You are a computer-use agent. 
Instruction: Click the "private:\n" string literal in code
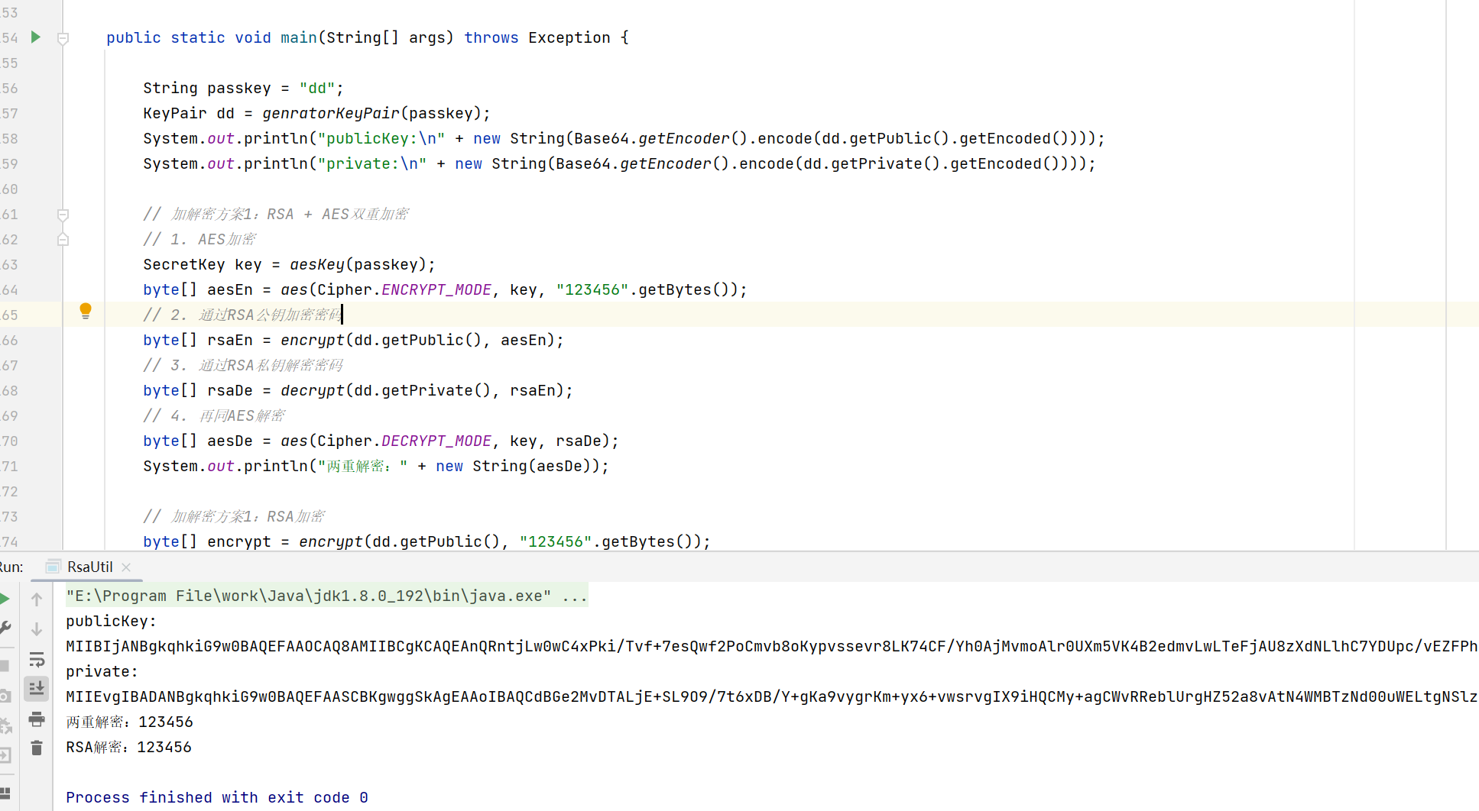click(371, 163)
